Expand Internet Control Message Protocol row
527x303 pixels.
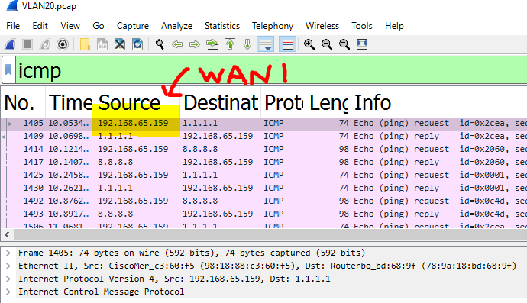[8, 292]
